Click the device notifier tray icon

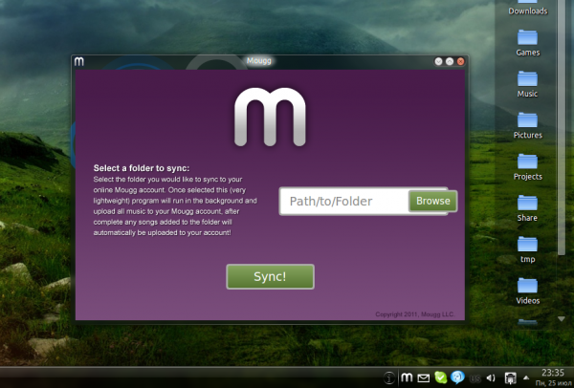[510, 377]
